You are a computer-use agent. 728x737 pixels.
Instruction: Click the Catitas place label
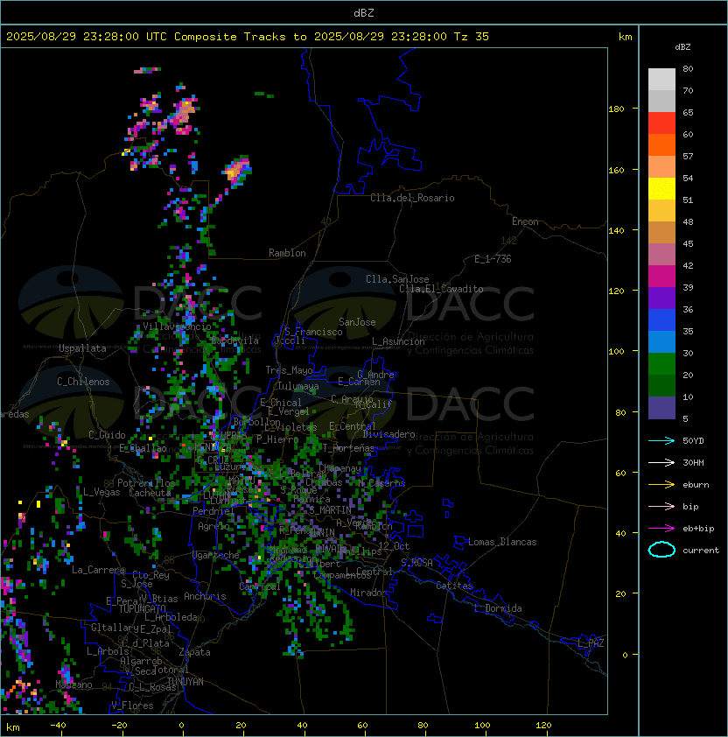(454, 586)
